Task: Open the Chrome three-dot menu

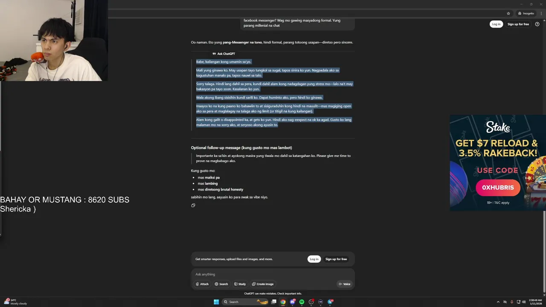Action: click(x=540, y=13)
